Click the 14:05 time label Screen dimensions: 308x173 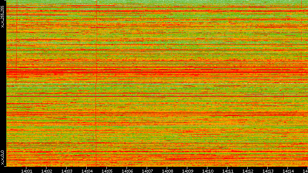pos(107,171)
